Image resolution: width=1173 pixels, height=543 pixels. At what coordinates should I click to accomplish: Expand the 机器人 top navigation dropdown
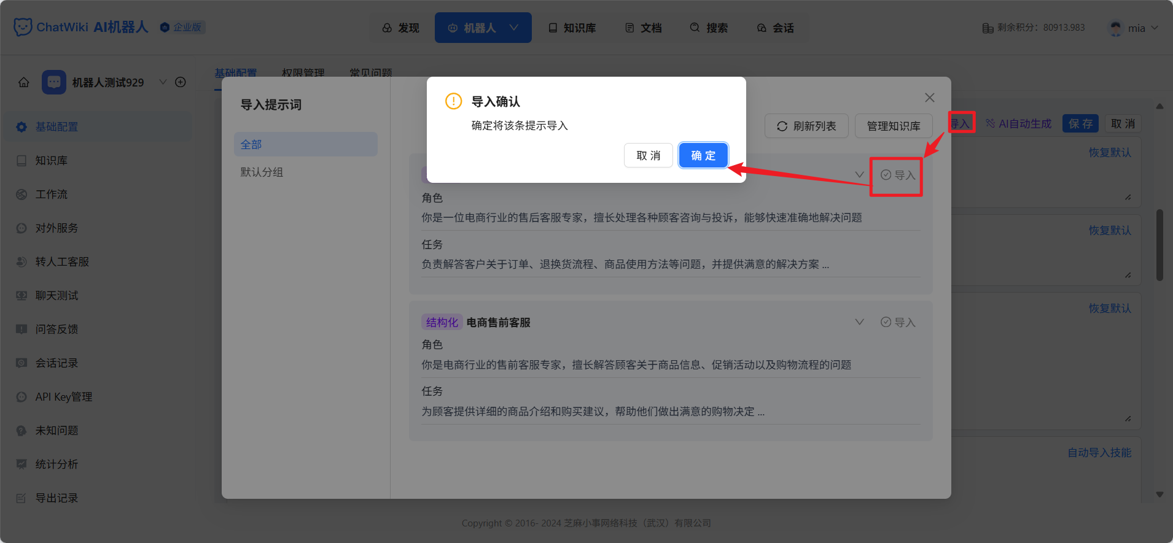pyautogui.click(x=514, y=28)
